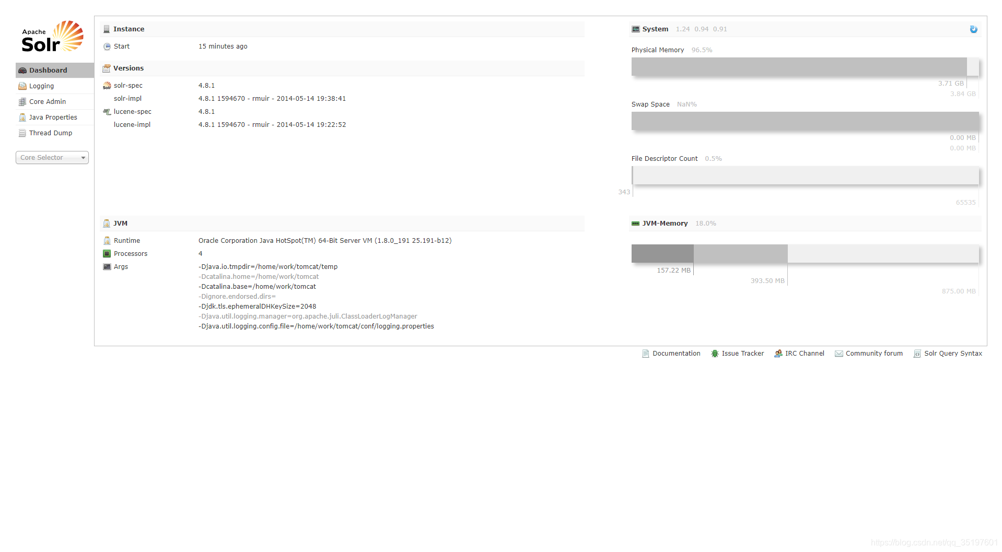Click the -Djdk.tls.ephemeralDHKeySize=2048 argument

(x=258, y=307)
